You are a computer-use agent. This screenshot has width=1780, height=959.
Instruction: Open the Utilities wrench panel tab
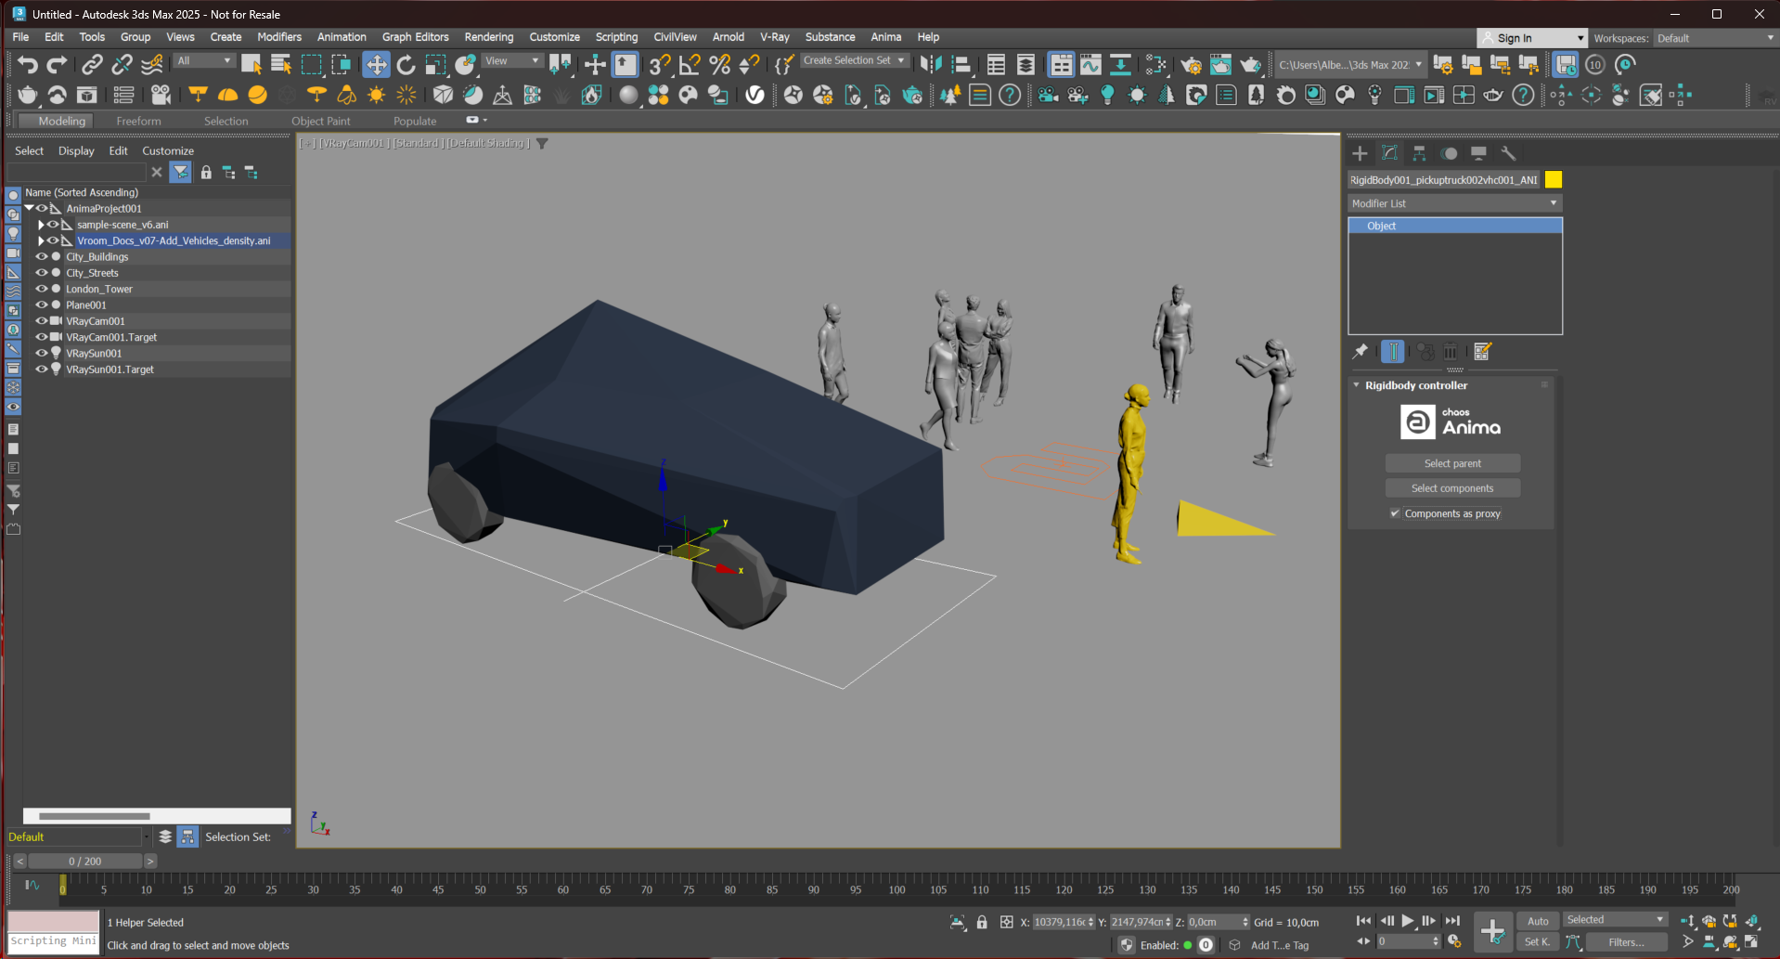[x=1508, y=153]
